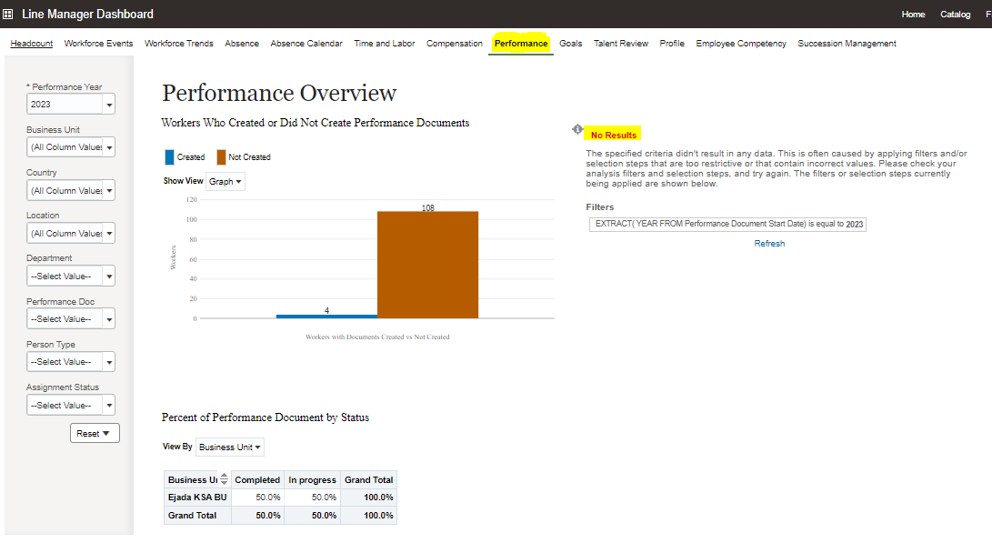Screen dimensions: 992x553
Task: Open the View By Business Unit dropdown
Action: pos(229,447)
